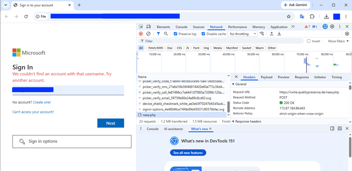The width and height of the screenshot is (352, 171).
Task: Filter requests by CSS type
Action: pos(179,48)
